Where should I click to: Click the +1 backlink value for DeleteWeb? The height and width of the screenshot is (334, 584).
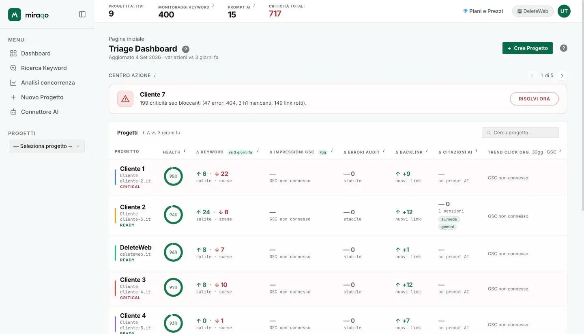tap(402, 250)
